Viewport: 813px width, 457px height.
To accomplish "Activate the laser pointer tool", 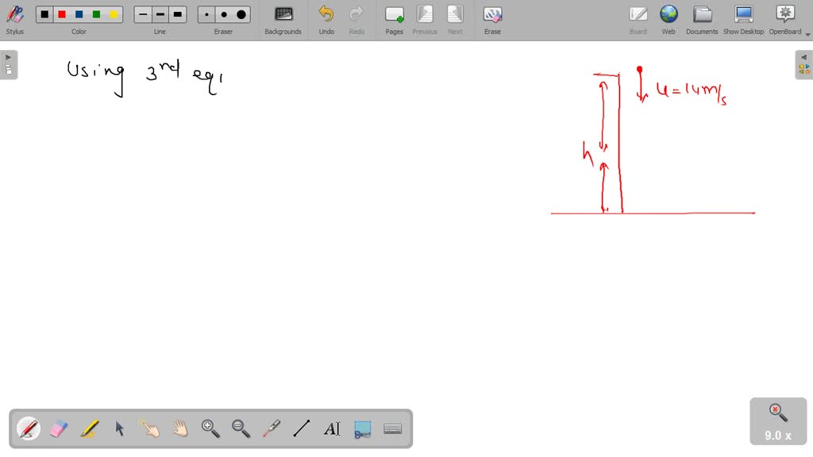I will click(271, 428).
